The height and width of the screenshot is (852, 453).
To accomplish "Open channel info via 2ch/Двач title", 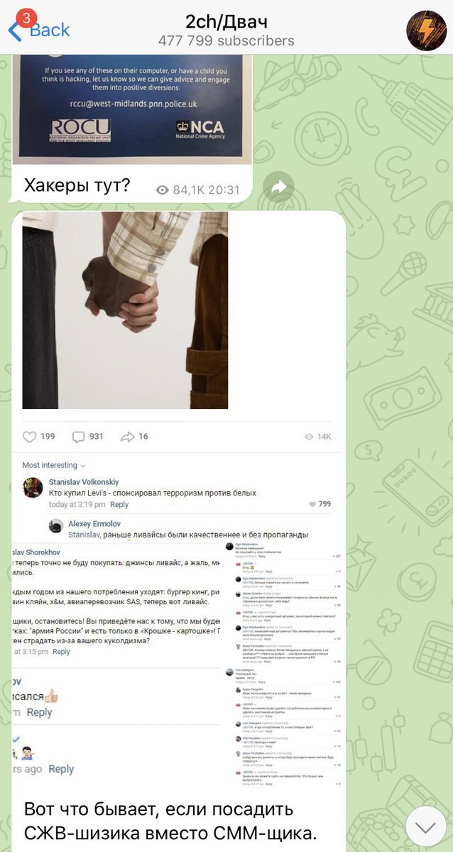I will pos(226,21).
